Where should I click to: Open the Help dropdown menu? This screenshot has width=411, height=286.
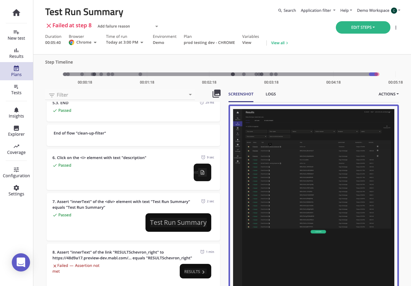coord(346,10)
